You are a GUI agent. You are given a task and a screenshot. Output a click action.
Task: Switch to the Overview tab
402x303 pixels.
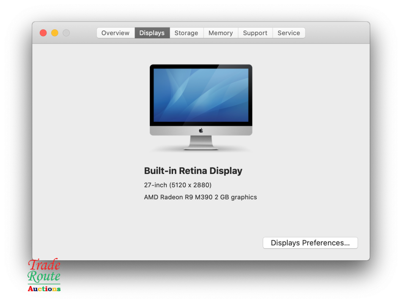(115, 33)
